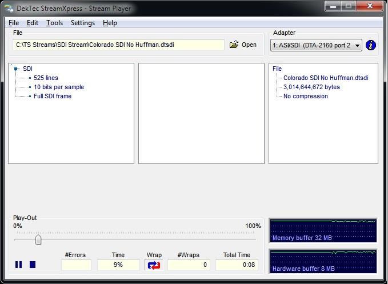This screenshot has height=284, width=388.
Task: Click the Open button label
Action: click(x=249, y=45)
